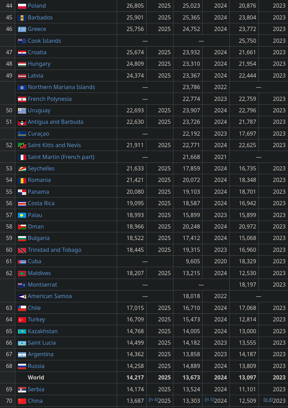This screenshot has height=408, width=288.
Task: Click the Romania flag icon
Action: coord(22,180)
